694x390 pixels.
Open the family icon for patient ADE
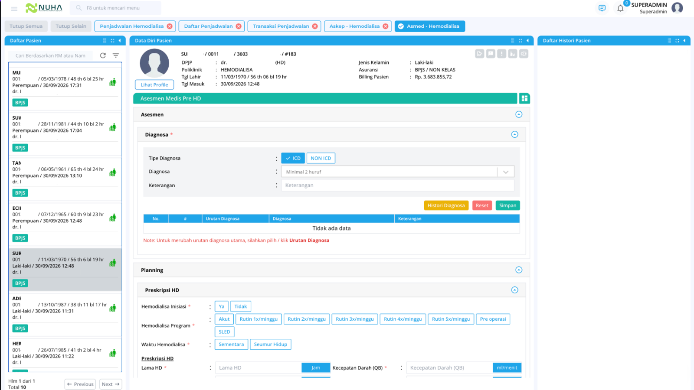113,308
